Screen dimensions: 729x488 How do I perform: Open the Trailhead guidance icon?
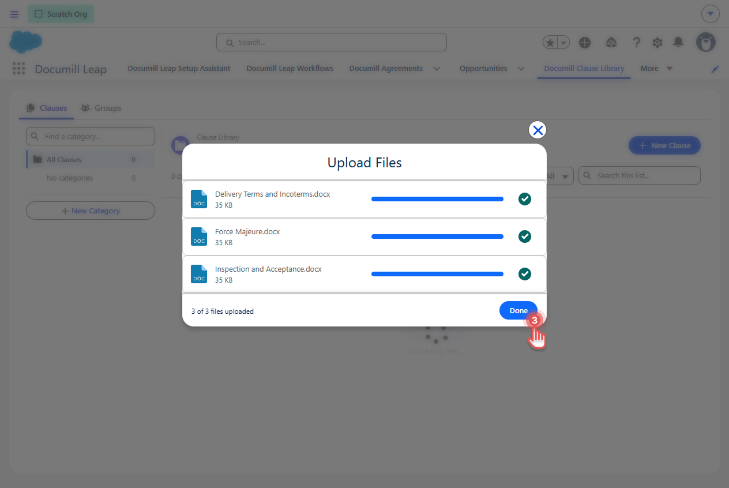(611, 42)
